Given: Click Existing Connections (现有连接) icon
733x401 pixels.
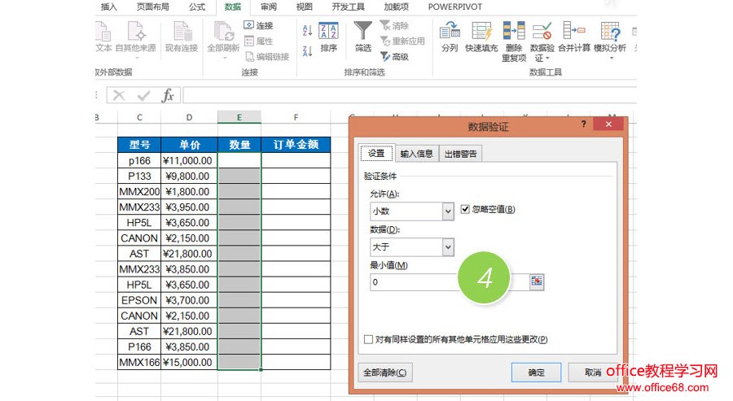Looking at the screenshot, I should pos(182,32).
